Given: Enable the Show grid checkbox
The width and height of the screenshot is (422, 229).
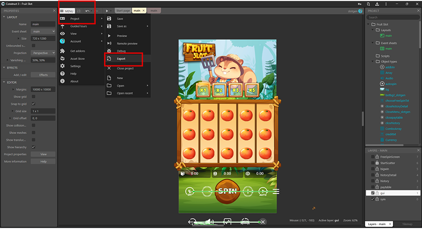Looking at the screenshot, I should (x=33, y=96).
